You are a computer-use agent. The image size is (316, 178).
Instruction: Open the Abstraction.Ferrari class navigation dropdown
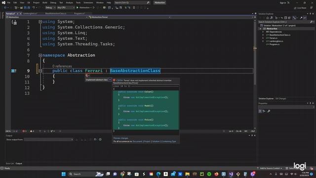(x=129, y=17)
